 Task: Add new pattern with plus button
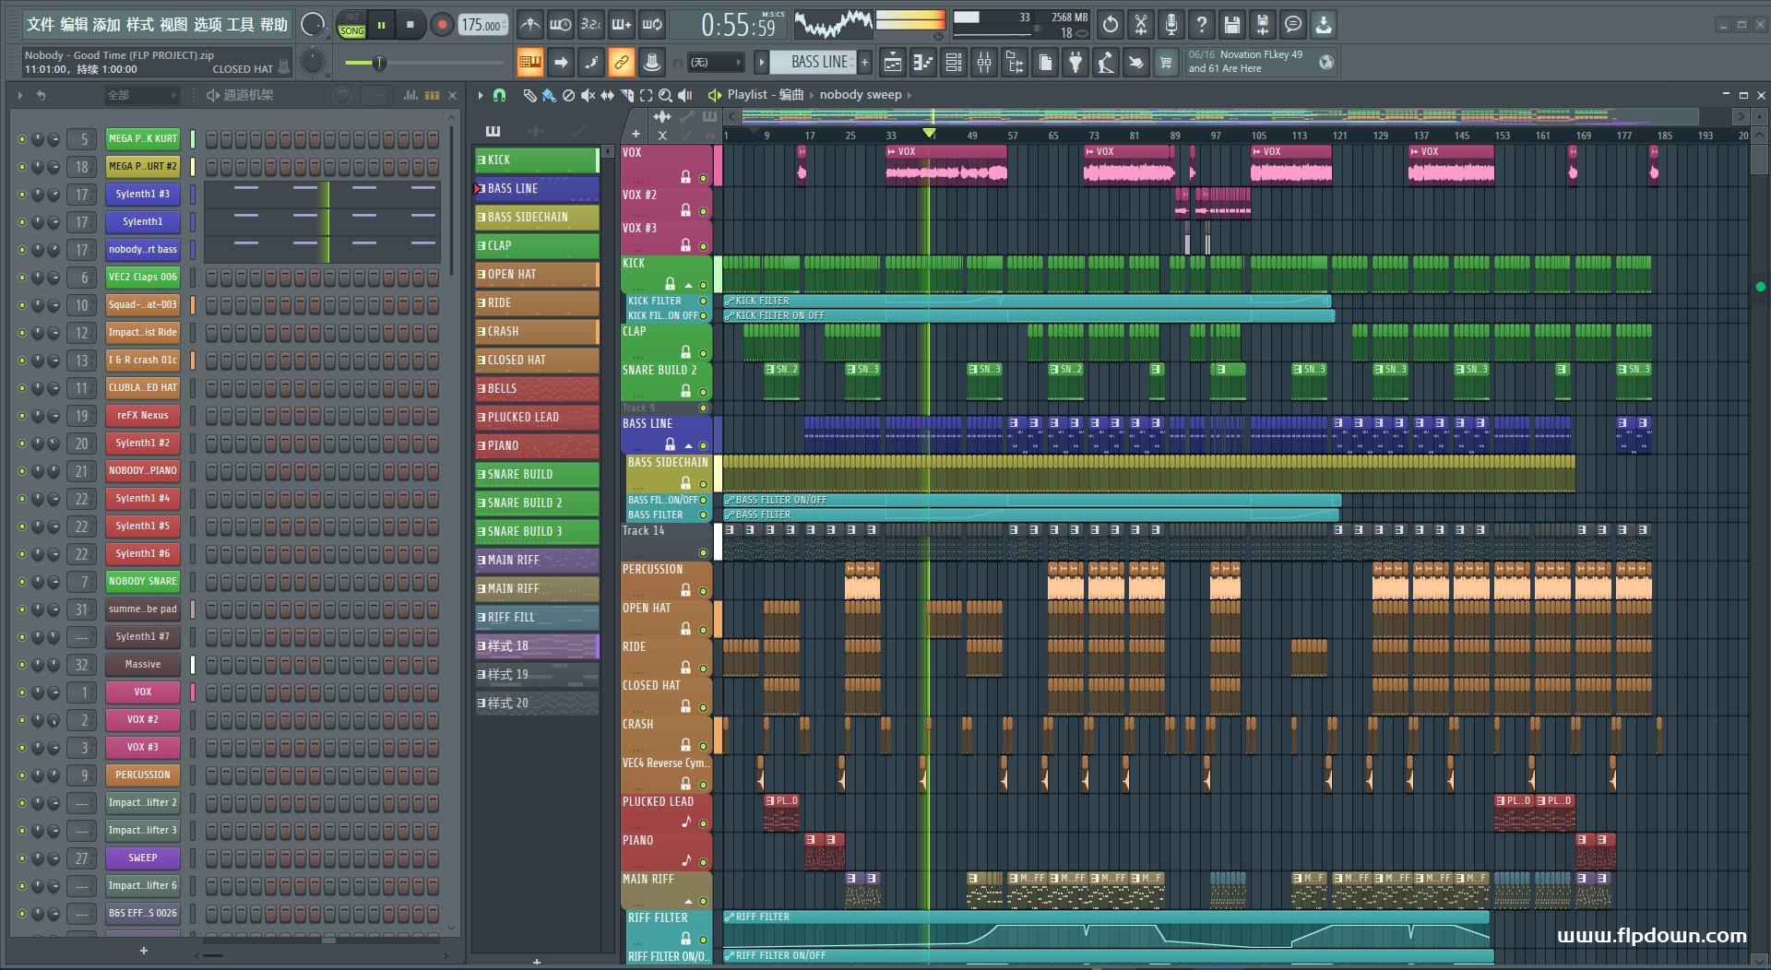(865, 63)
